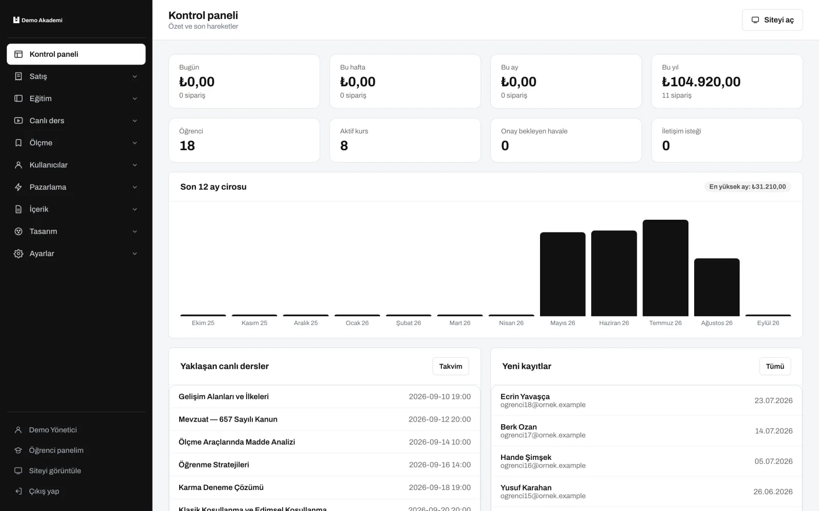Click the Demo Yönetici user icon
Image resolution: width=819 pixels, height=511 pixels.
pyautogui.click(x=18, y=430)
